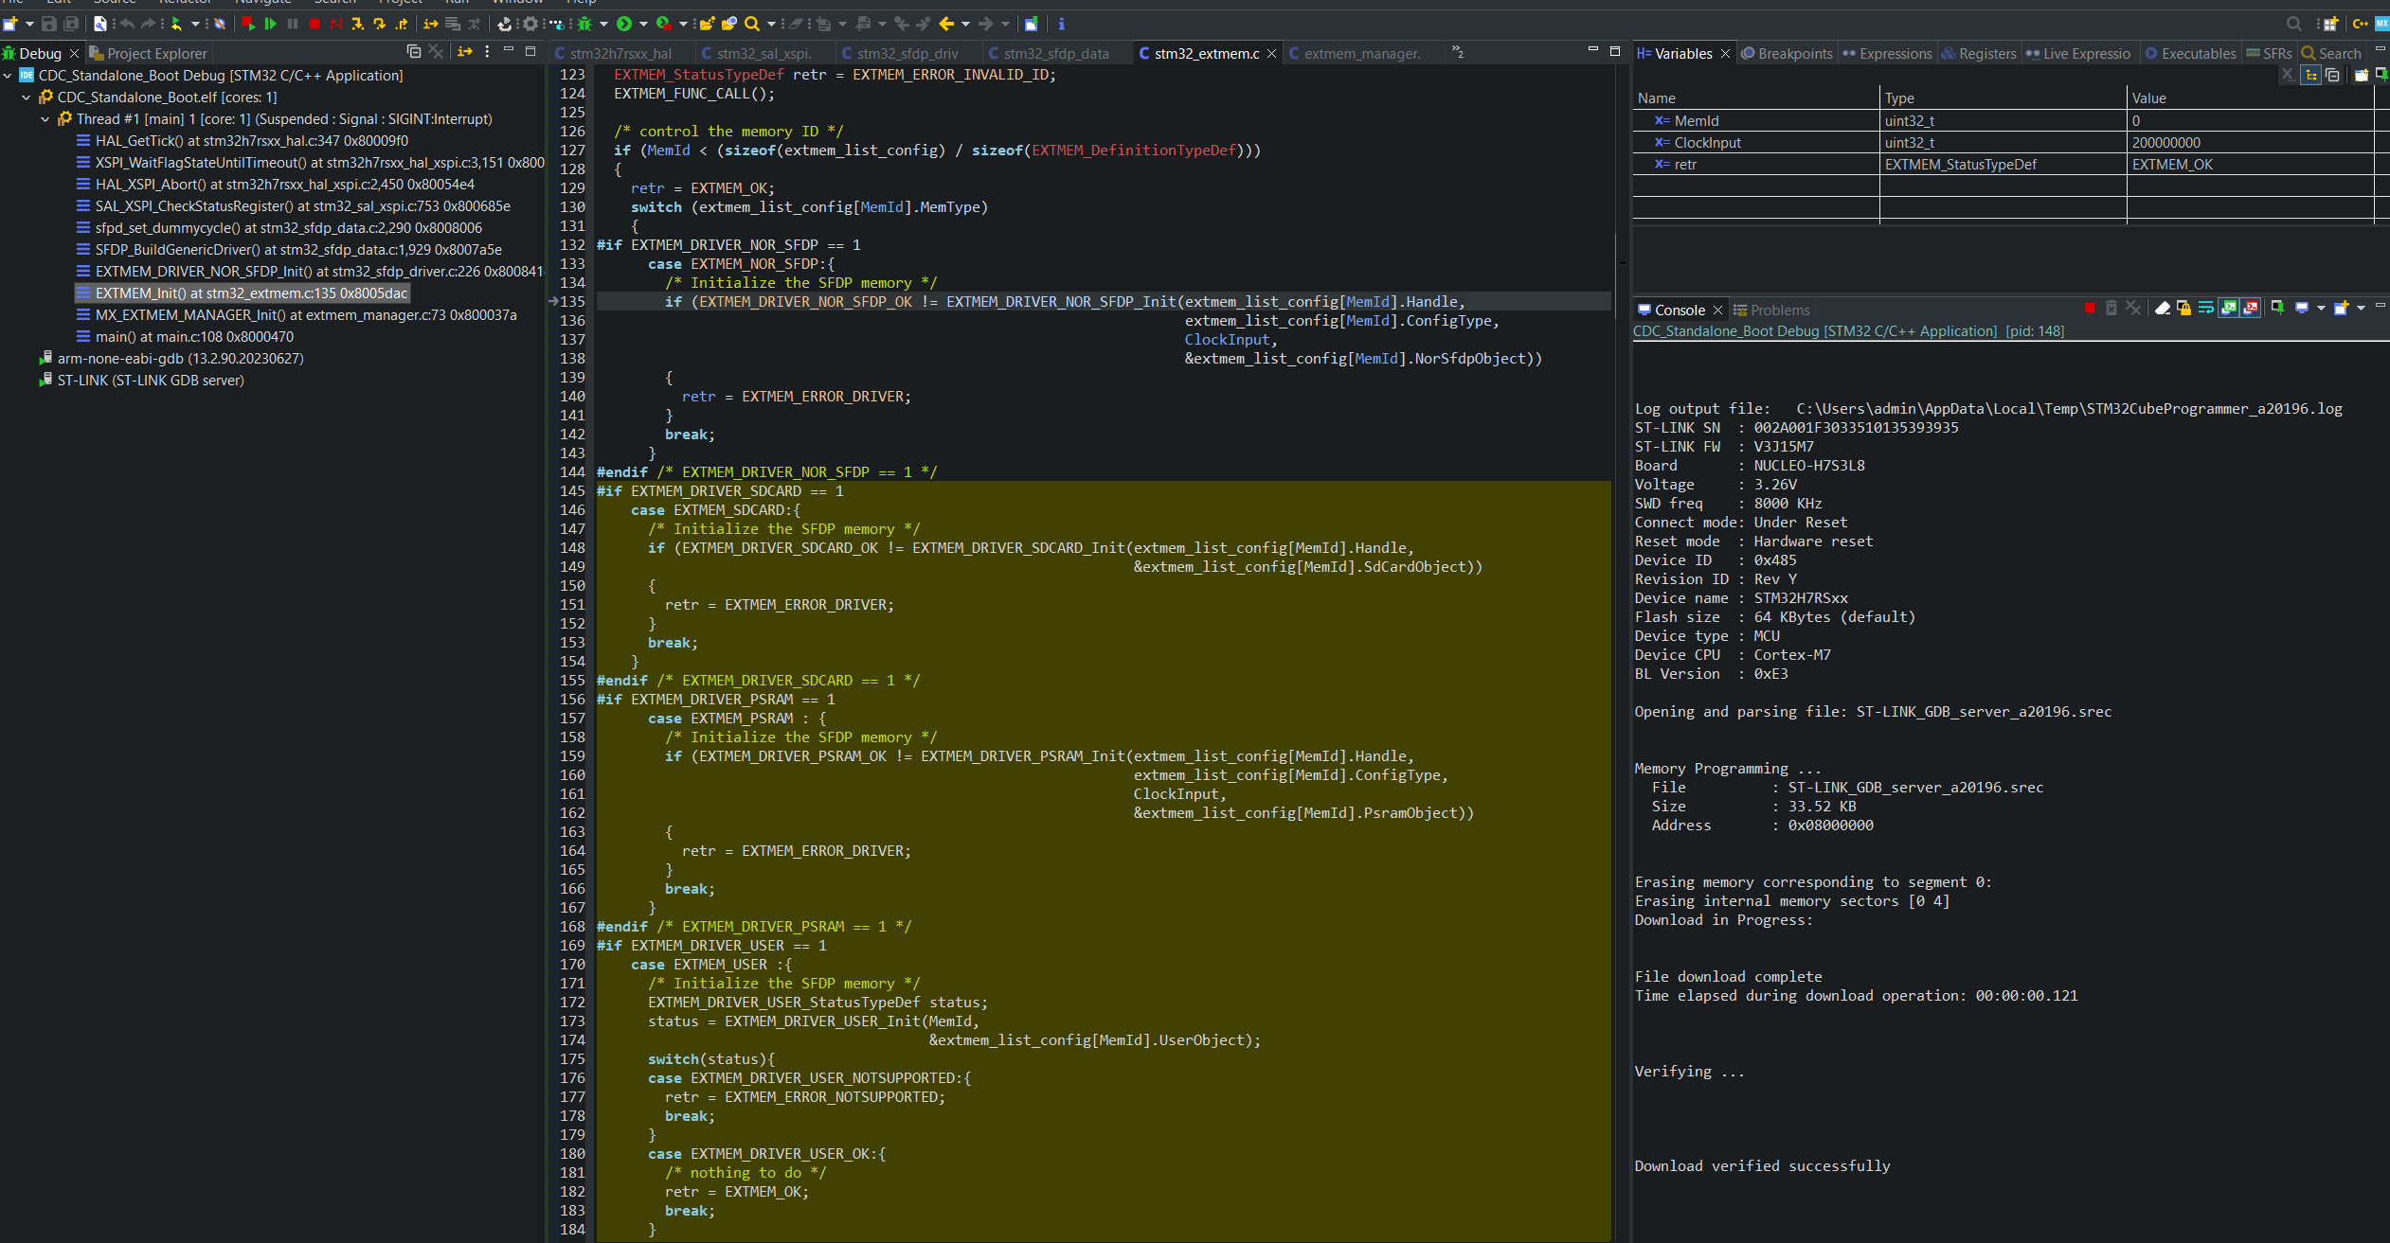2390x1243 pixels.
Task: Click the Step Into button
Action: (357, 24)
